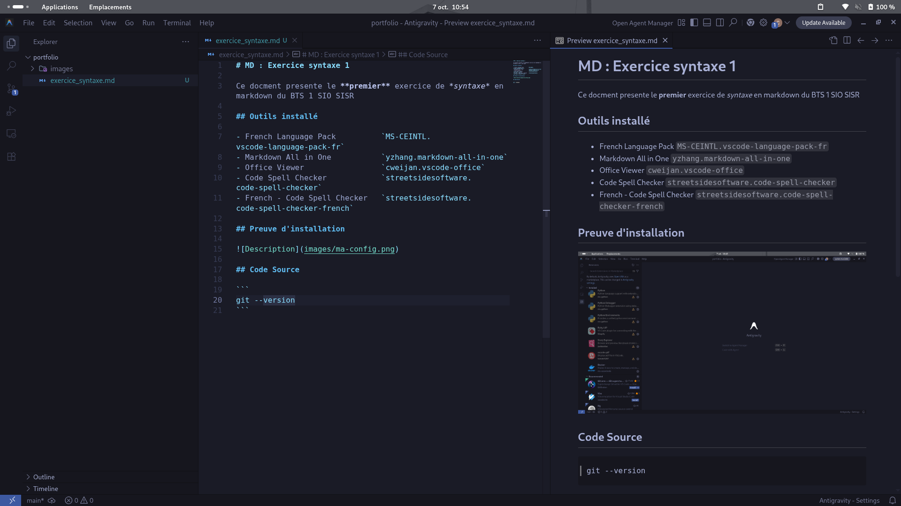Image resolution: width=901 pixels, height=506 pixels.
Task: Toggle the primary side bar visibility
Action: click(694, 22)
